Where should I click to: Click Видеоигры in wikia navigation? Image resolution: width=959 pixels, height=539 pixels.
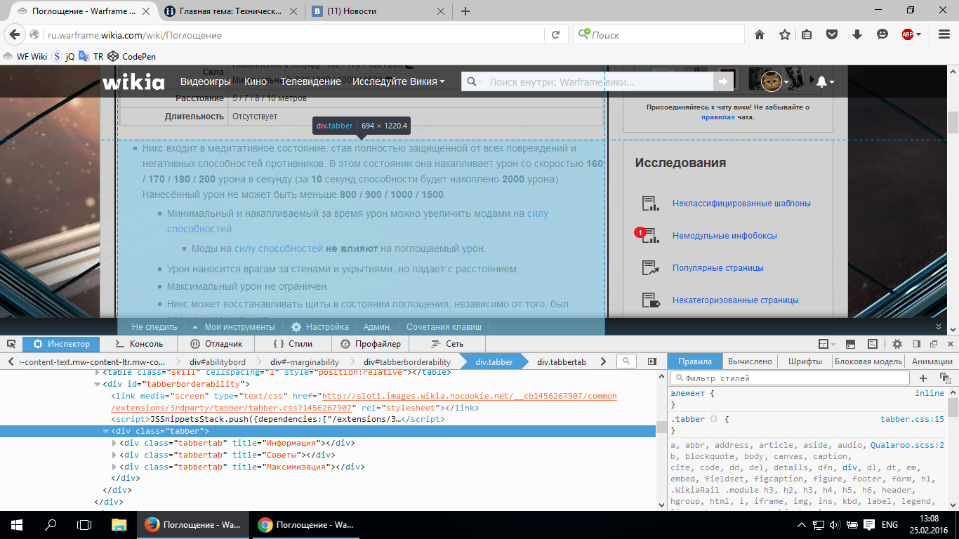pyautogui.click(x=206, y=81)
